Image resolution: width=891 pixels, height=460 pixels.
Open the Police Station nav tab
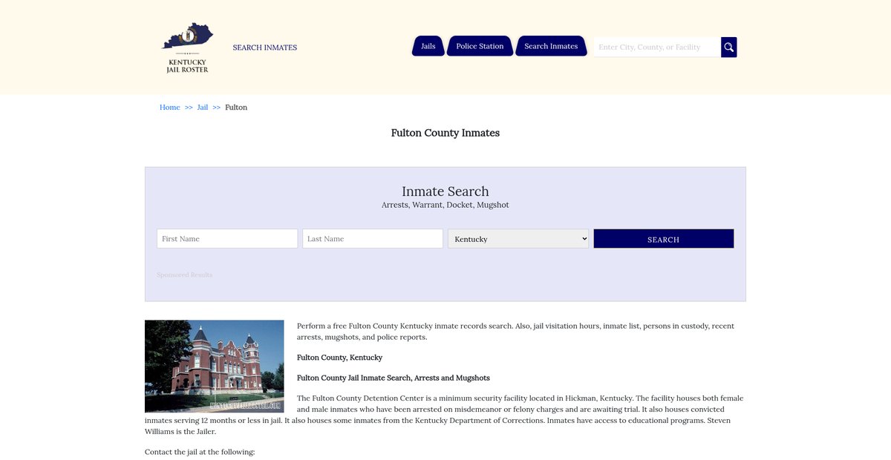pos(480,46)
